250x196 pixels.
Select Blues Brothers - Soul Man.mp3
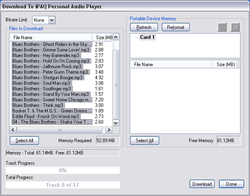[42, 83]
